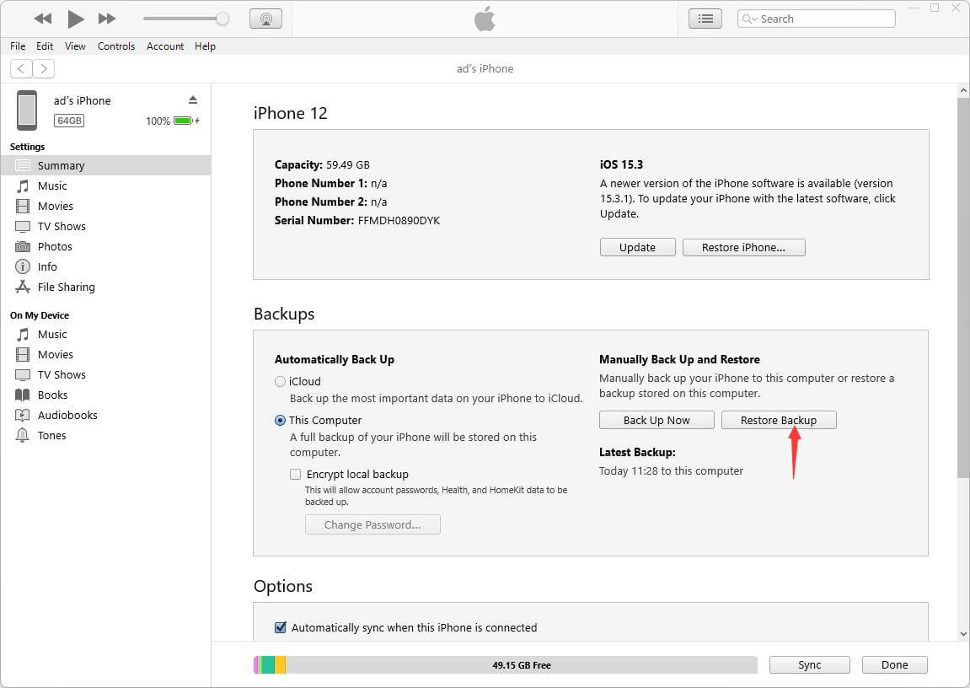Select the iCloud backup radio button
This screenshot has width=970, height=688.
point(281,382)
